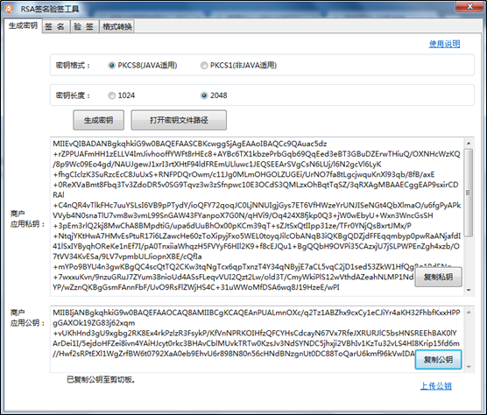Choose 1024 key length
The image size is (487, 415).
(x=111, y=95)
